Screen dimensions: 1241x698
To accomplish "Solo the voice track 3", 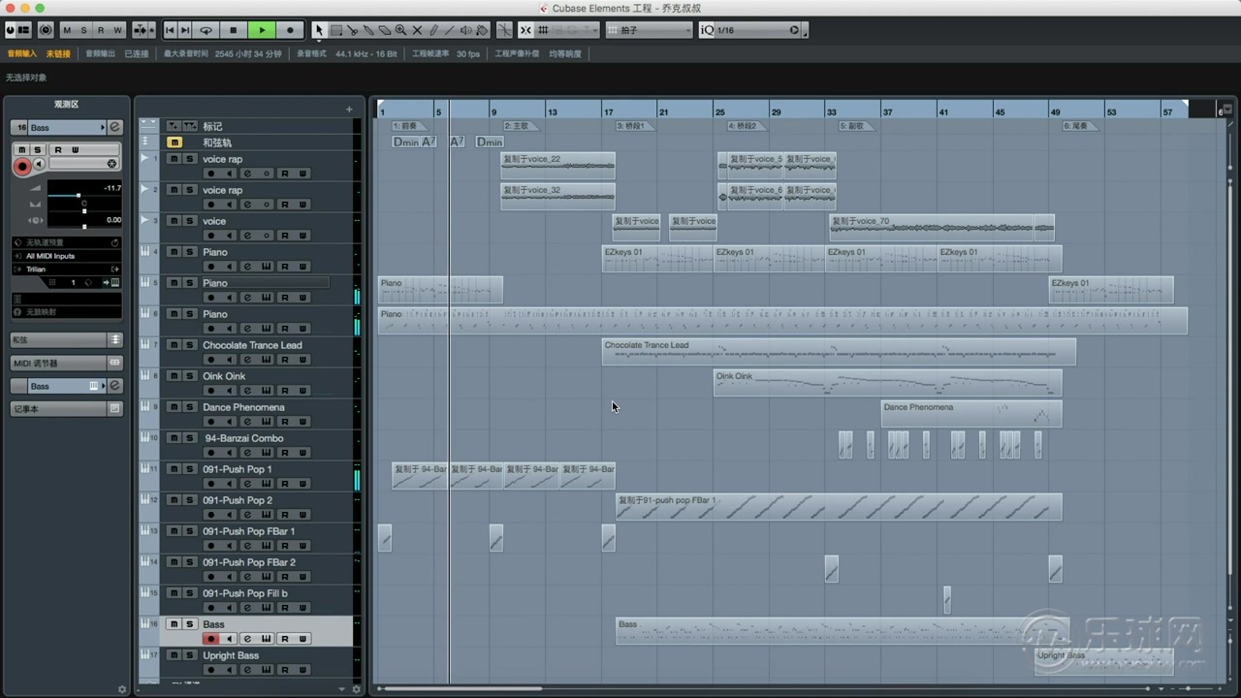I will click(190, 221).
